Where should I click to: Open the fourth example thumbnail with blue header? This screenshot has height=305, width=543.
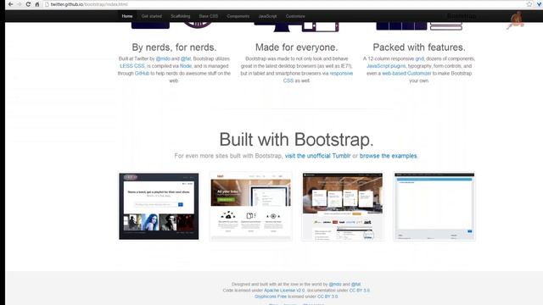point(434,206)
